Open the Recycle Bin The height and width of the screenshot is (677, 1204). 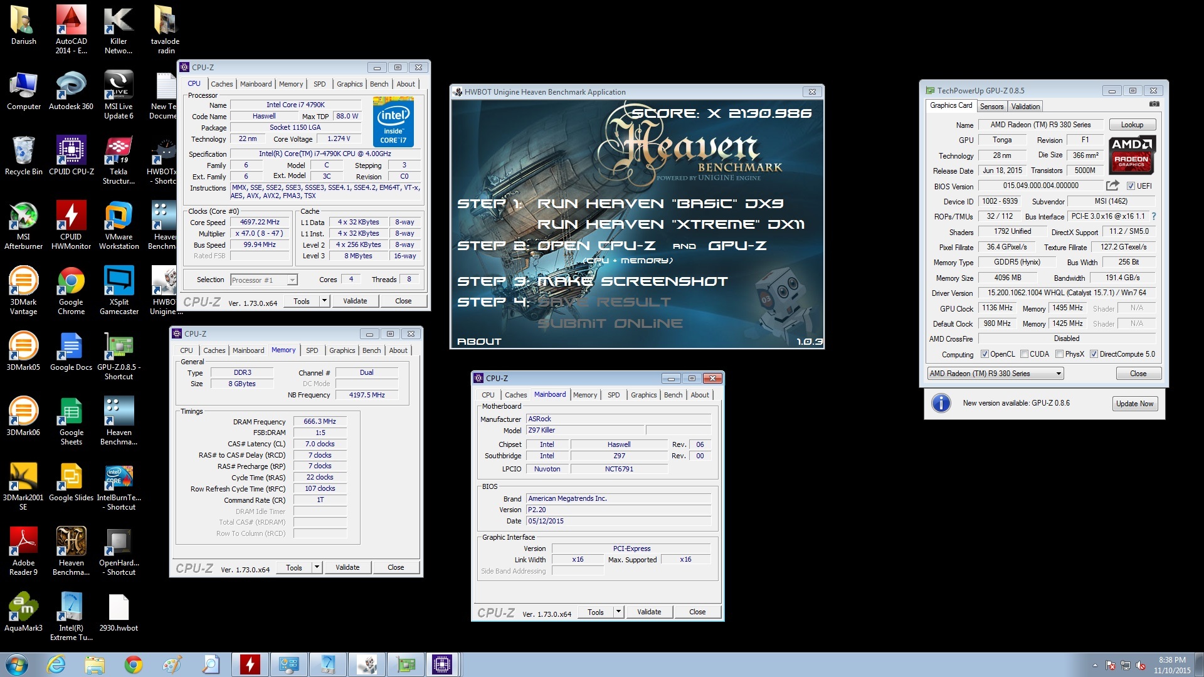pyautogui.click(x=24, y=155)
